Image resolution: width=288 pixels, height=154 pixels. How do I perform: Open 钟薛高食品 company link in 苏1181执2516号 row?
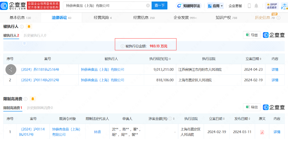point(102,70)
